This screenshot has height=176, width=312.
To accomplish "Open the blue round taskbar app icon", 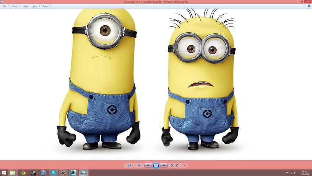I will [43, 173].
